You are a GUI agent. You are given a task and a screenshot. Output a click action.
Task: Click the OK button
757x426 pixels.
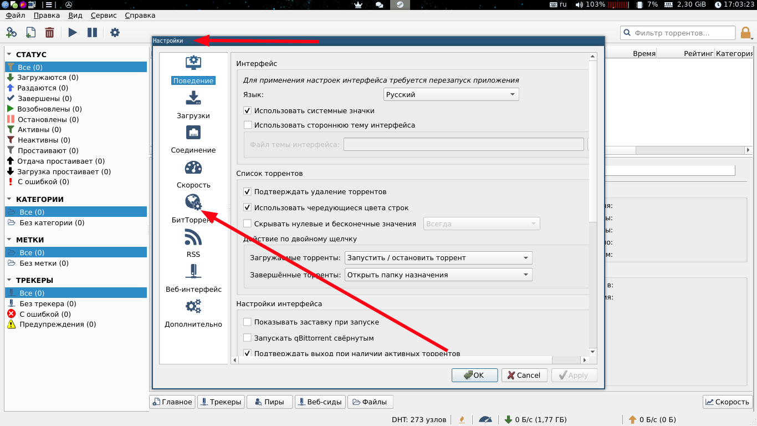[x=474, y=376]
